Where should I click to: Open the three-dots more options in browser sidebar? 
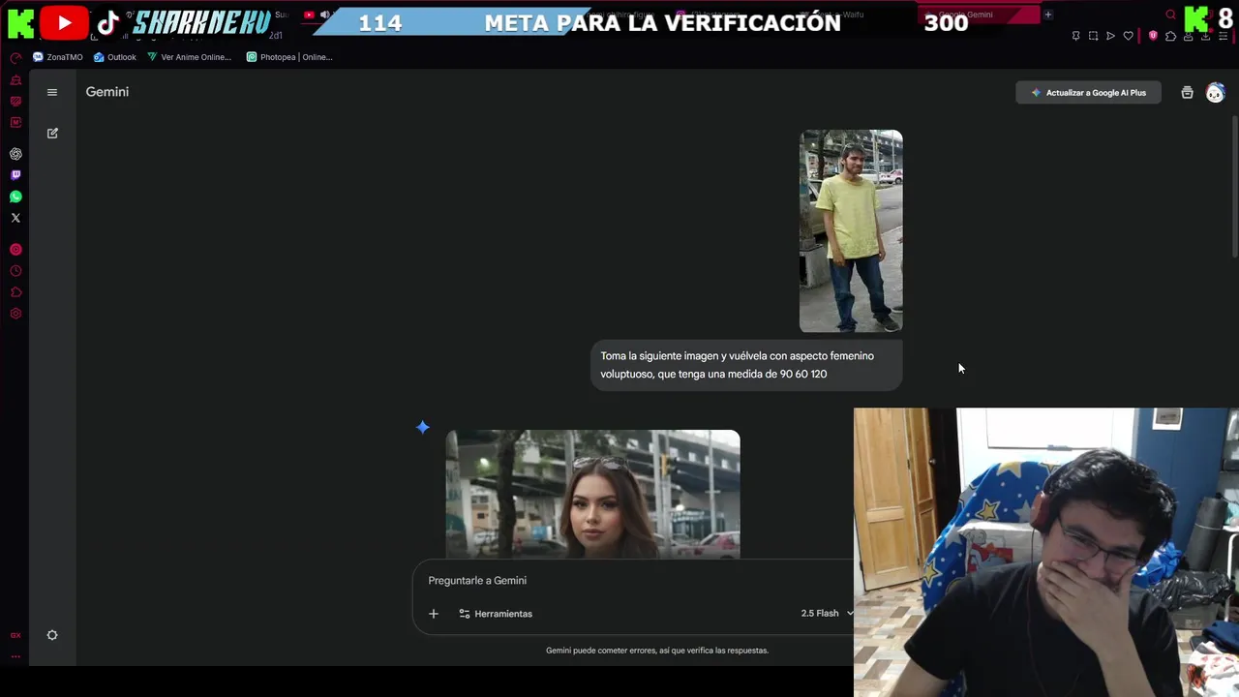15,656
